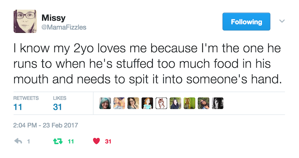Viewport: 299px width, 158px height.
Task: Open the @MamaFizzles handle link
Action: click(x=64, y=27)
